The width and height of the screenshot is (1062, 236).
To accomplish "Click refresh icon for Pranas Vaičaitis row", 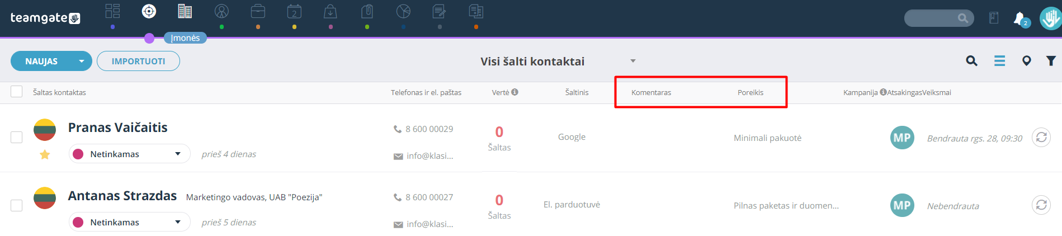I will pos(1041,137).
